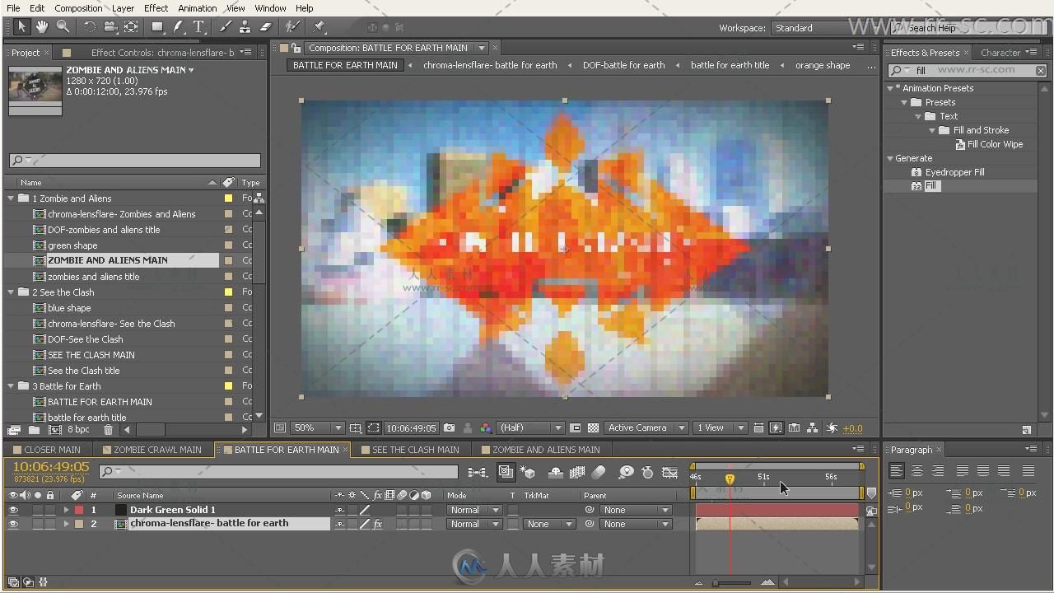
Task: Switch to ZOMBIE CRAWL MAIN timeline tab
Action: click(x=157, y=450)
